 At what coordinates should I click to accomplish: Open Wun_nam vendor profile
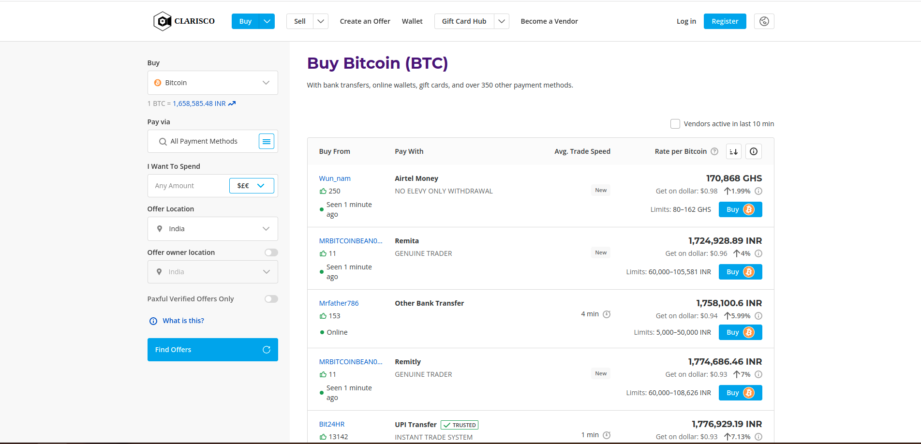coord(335,178)
